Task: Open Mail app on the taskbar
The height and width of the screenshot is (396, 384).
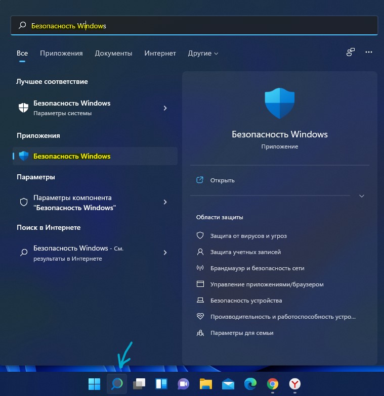Action: click(x=228, y=384)
